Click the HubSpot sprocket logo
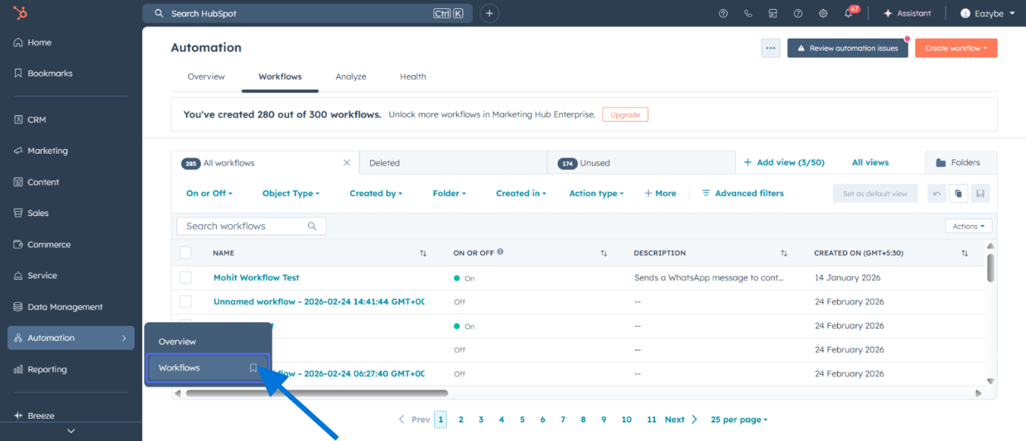 [x=21, y=13]
